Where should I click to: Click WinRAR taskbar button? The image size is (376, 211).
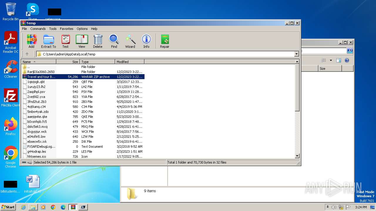pyautogui.click(x=73, y=207)
